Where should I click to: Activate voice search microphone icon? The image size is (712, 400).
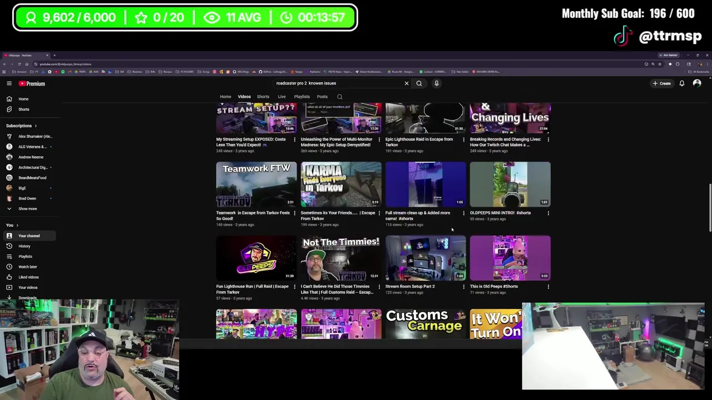click(437, 83)
